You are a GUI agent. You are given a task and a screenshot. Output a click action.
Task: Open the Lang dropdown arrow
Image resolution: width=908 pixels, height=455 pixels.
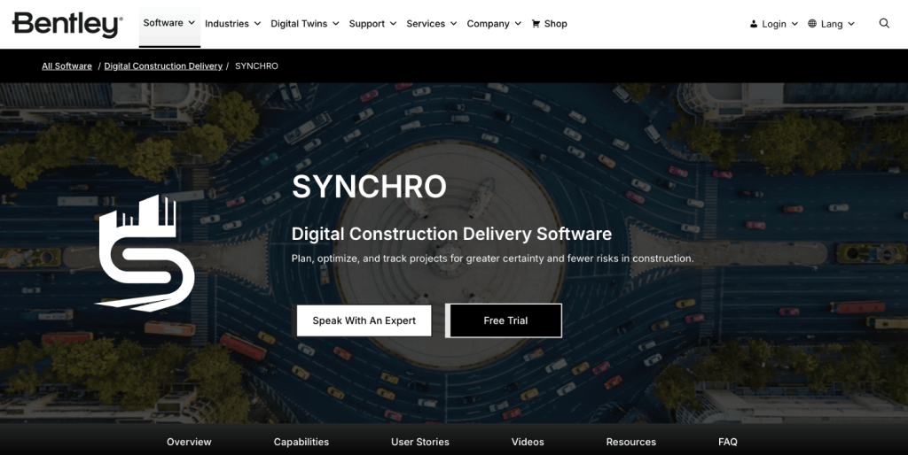(851, 24)
